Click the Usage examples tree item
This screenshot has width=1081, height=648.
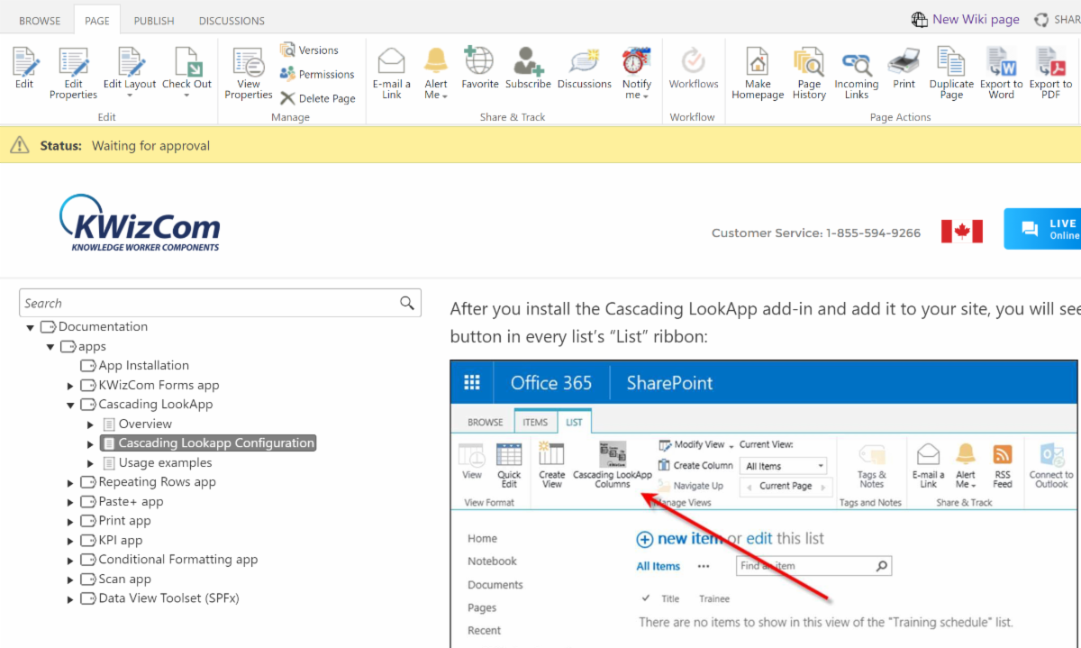pyautogui.click(x=165, y=462)
